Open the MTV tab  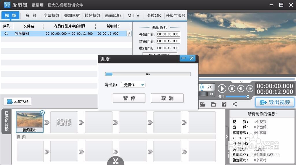coord(133,15)
